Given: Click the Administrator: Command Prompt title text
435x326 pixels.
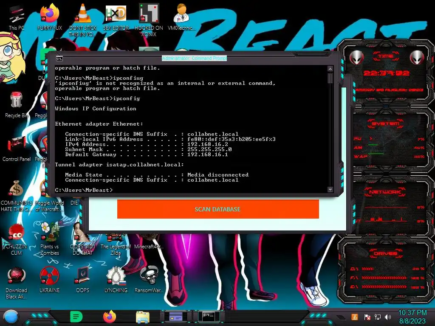Looking at the screenshot, I should 194,58.
